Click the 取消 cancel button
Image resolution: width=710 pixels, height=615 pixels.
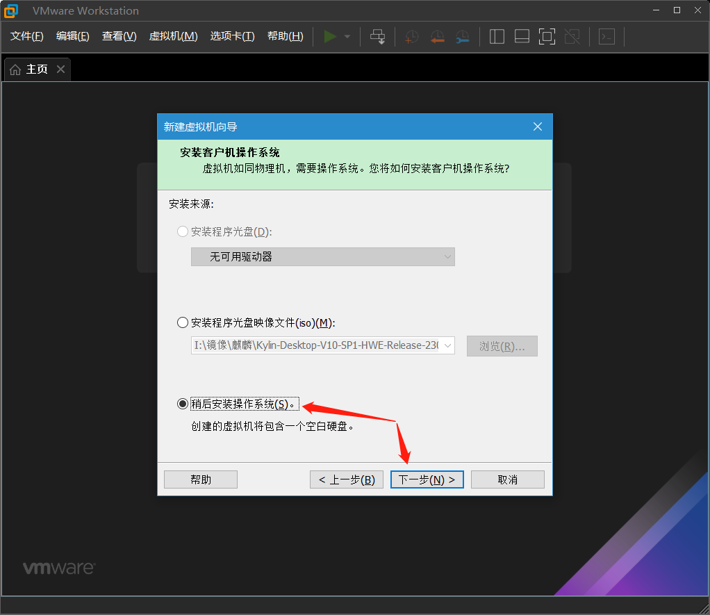pyautogui.click(x=508, y=479)
